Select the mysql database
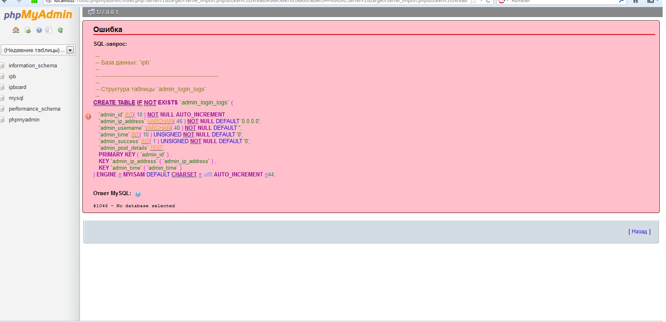The image size is (666, 322). pos(16,98)
